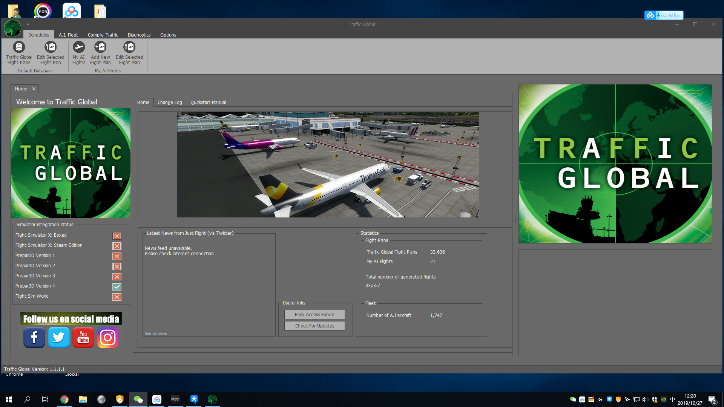Open Traffic Global Flight Plans database
Viewport: 724px width, 407px height.
coord(19,53)
